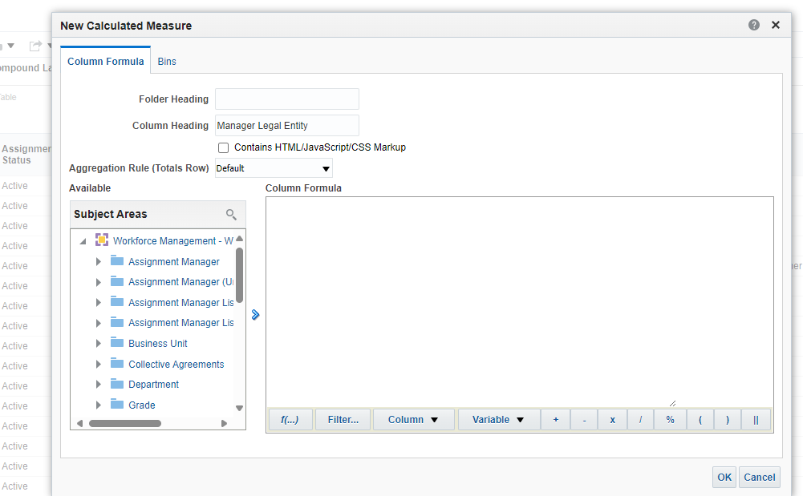This screenshot has height=496, width=803.
Task: Switch to the Bins tab
Action: (167, 61)
